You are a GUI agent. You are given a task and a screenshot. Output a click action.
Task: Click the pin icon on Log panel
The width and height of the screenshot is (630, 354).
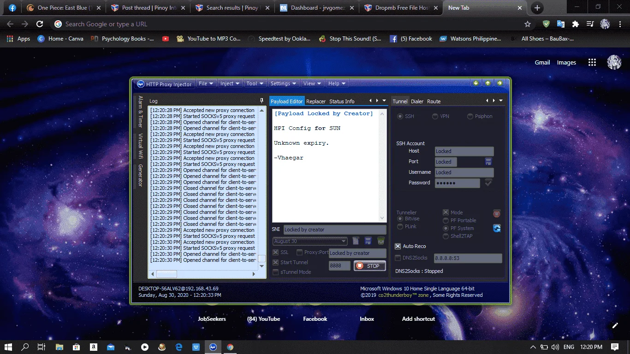262,100
